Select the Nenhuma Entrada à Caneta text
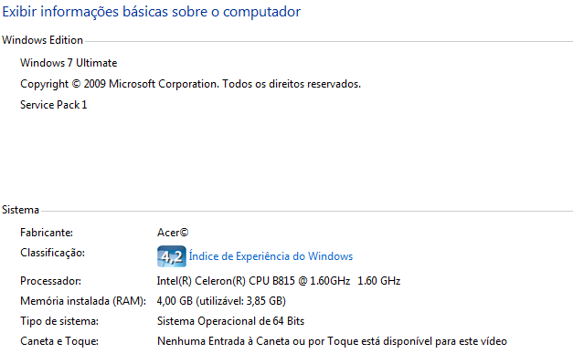This screenshot has width=573, height=364. pyautogui.click(x=332, y=341)
